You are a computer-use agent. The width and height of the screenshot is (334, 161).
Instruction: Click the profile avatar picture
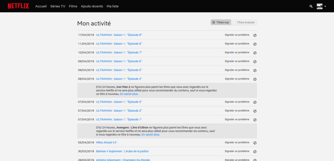(319, 7)
